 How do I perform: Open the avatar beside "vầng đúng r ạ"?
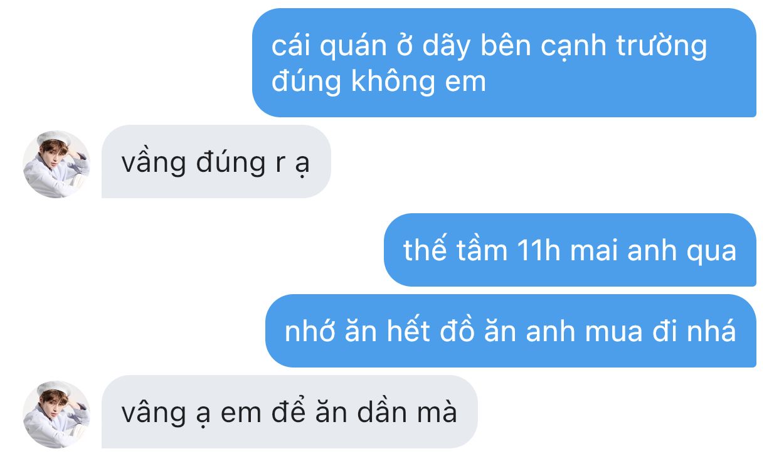56,164
